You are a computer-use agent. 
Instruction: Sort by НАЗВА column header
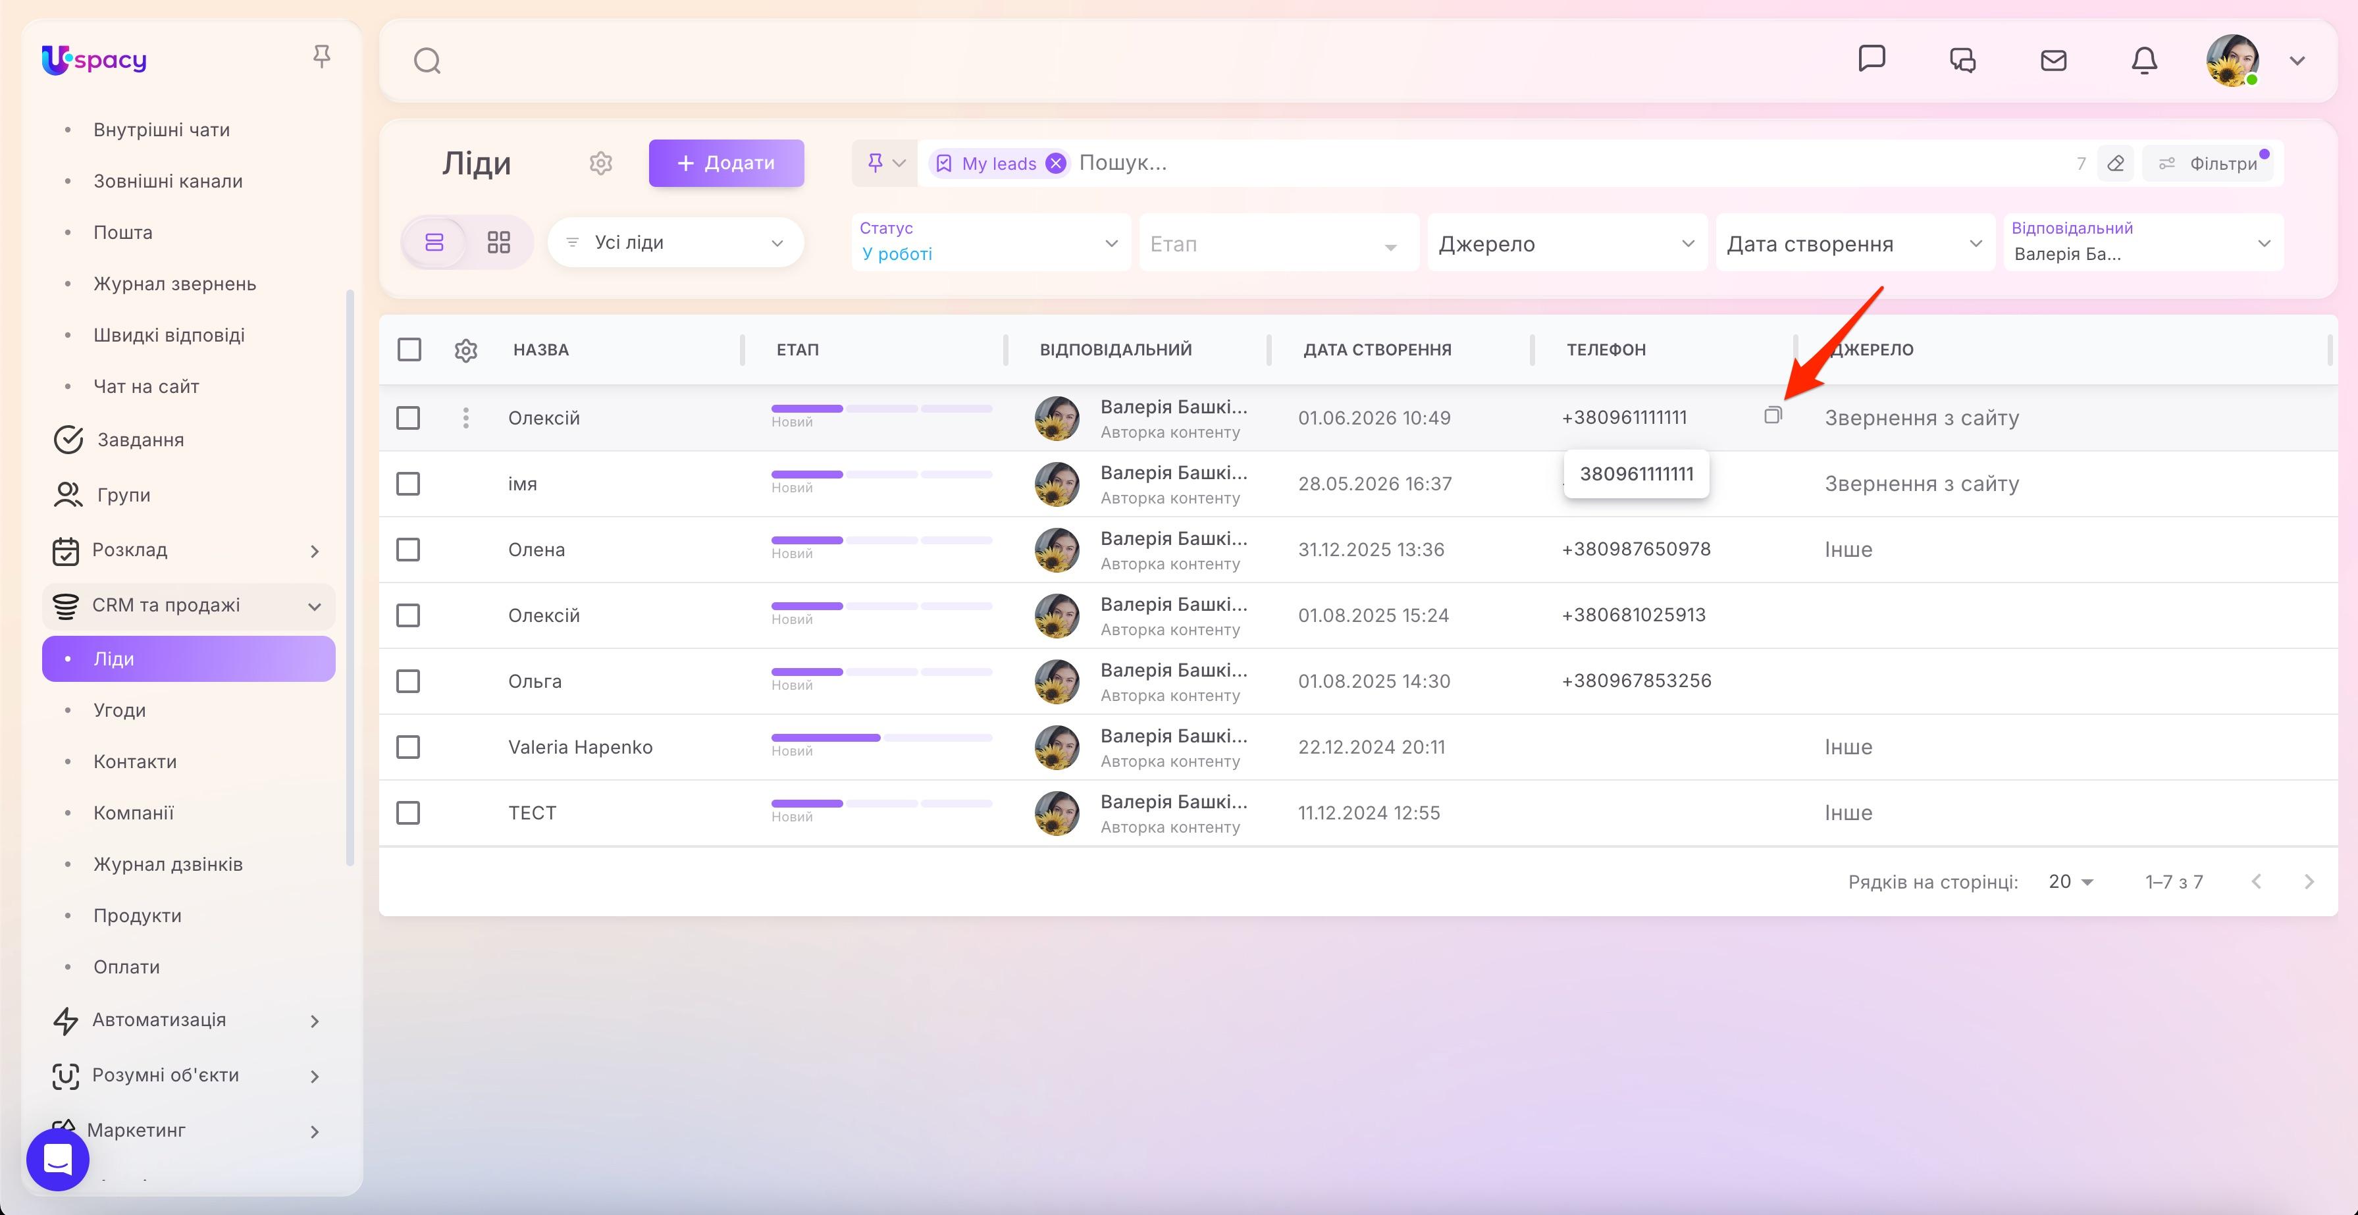click(x=541, y=349)
